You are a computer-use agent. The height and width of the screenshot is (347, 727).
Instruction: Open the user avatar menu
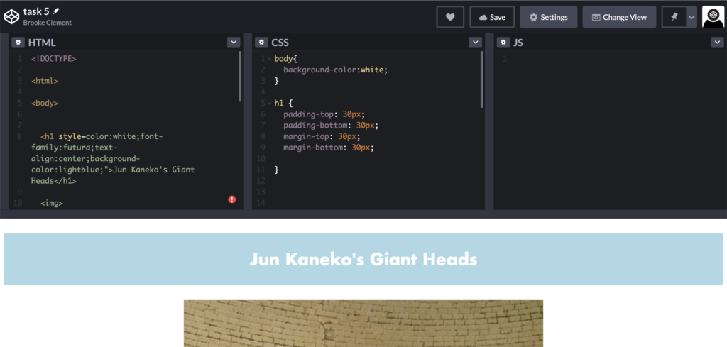[713, 17]
